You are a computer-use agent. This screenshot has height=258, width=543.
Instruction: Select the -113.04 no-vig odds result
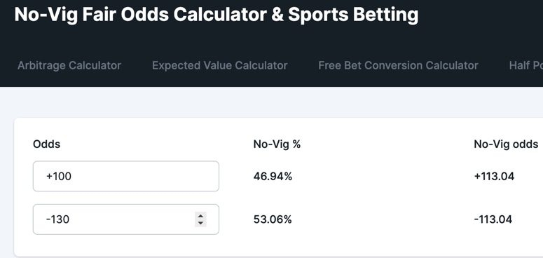493,219
